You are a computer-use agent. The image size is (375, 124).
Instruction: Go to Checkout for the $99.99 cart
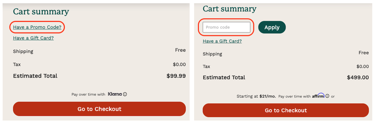(x=99, y=109)
